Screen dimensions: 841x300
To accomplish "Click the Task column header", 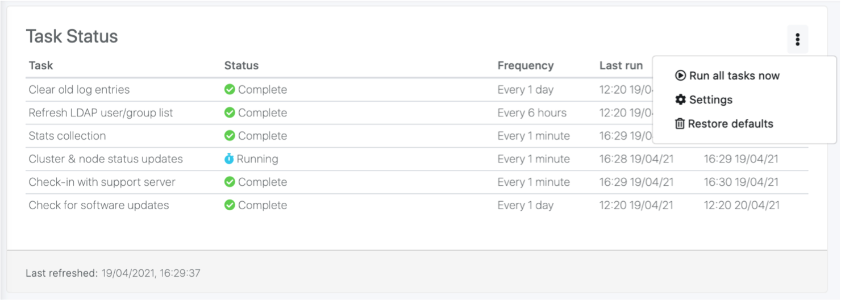I will (x=41, y=65).
